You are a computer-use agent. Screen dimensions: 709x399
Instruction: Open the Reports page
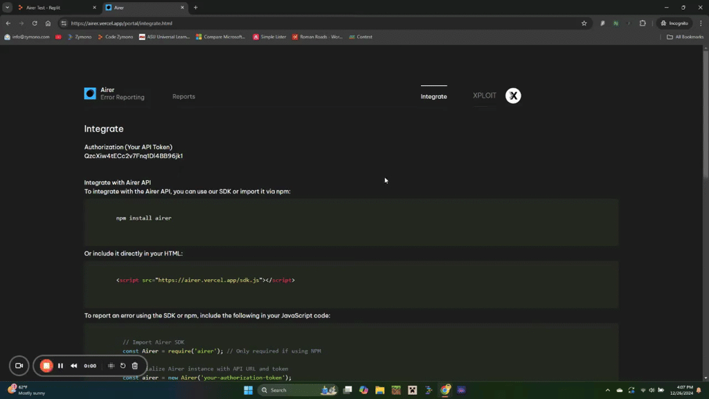183,96
